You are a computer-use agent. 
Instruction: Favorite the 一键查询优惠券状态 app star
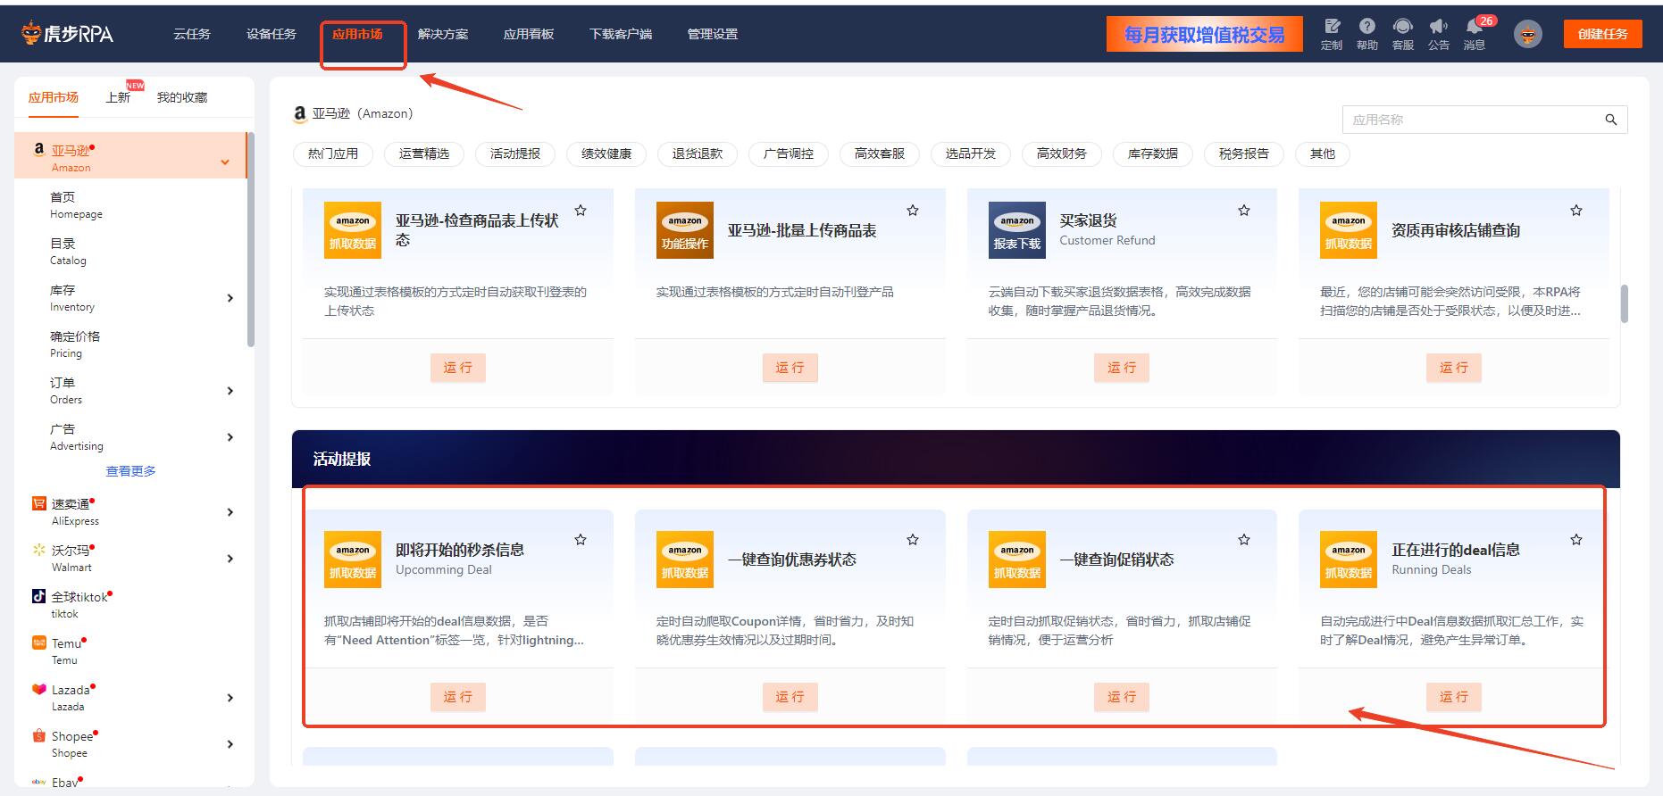point(913,540)
